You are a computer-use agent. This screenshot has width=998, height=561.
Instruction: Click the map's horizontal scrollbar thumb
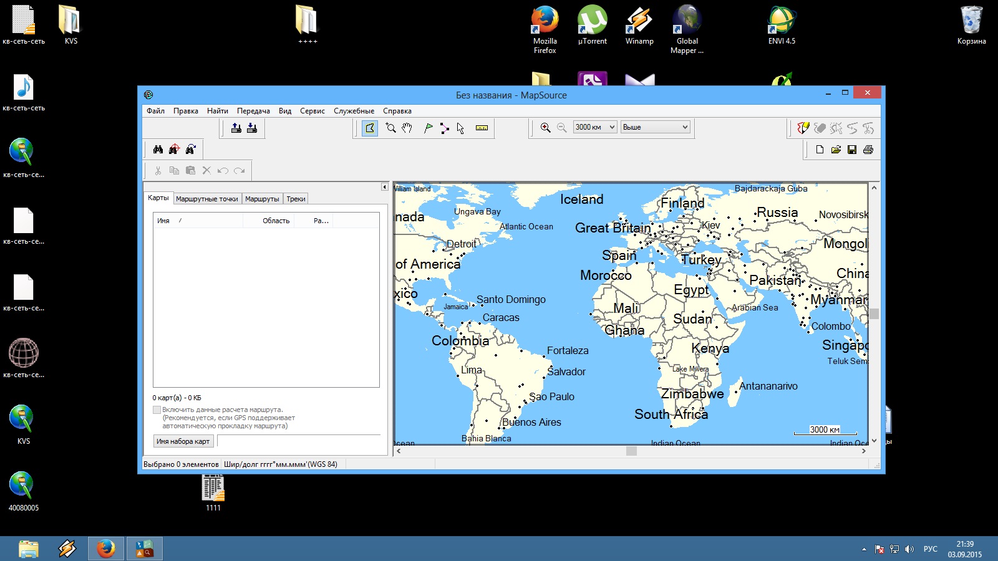[x=631, y=451]
